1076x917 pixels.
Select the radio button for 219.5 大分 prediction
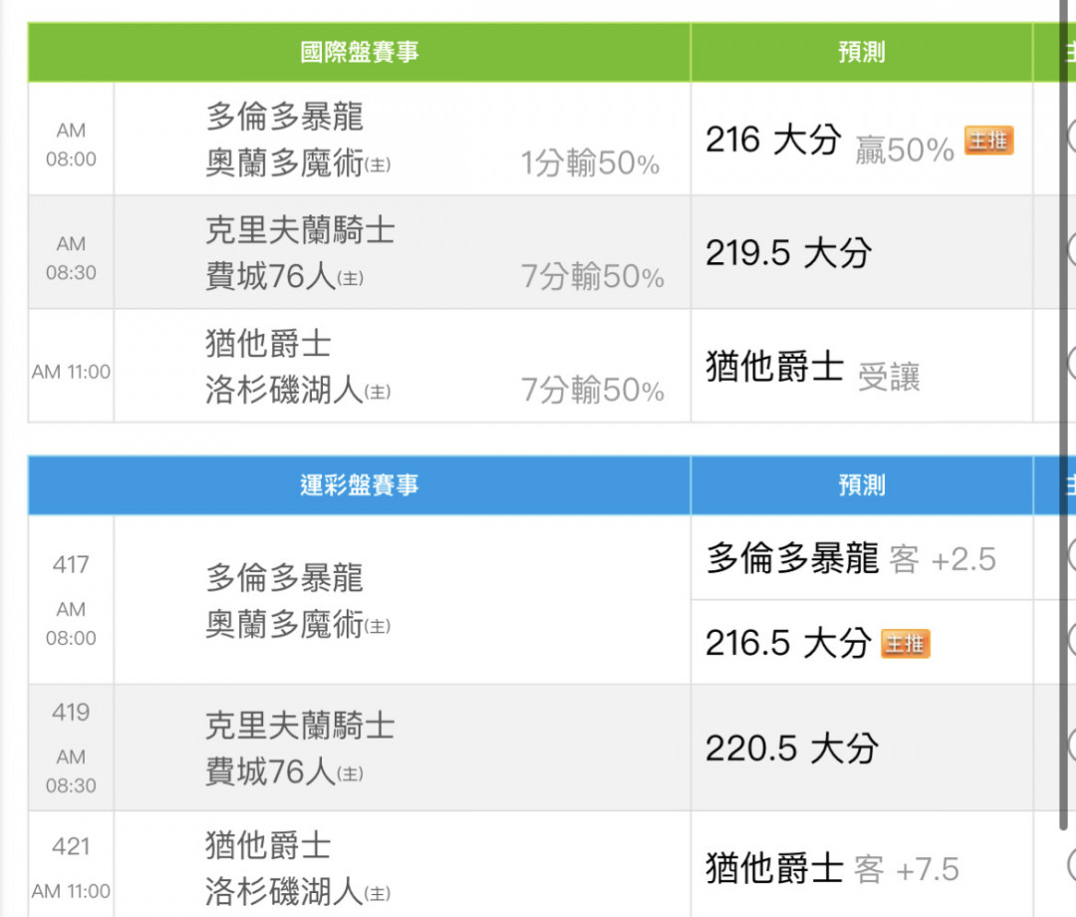[1071, 250]
